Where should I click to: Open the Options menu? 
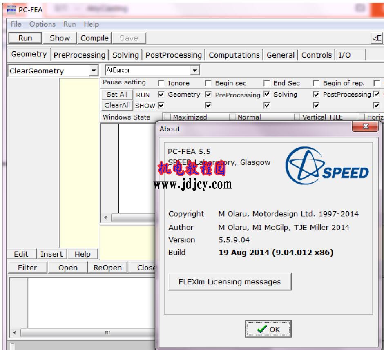tap(42, 24)
